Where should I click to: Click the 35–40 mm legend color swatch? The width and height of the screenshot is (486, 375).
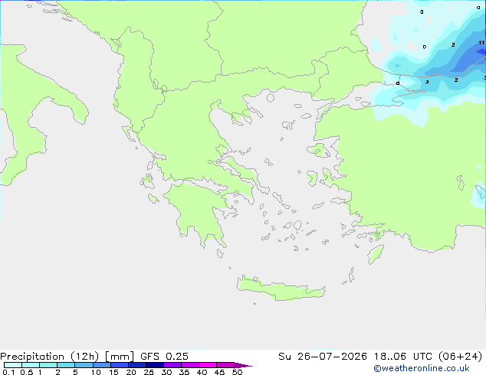(189, 365)
